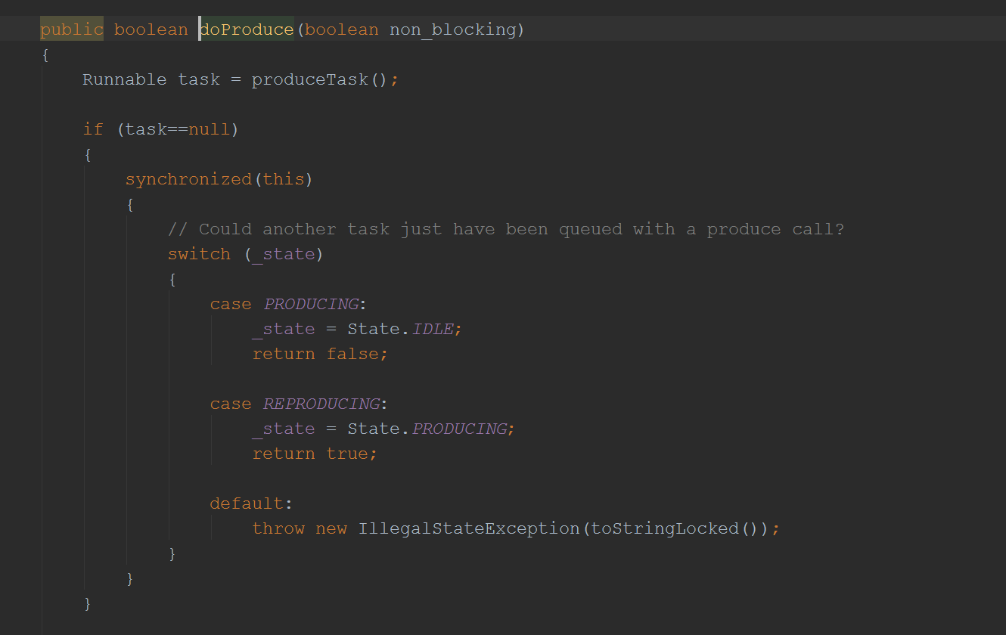Click the Runnable type name
This screenshot has height=635, width=1006.
pos(125,79)
